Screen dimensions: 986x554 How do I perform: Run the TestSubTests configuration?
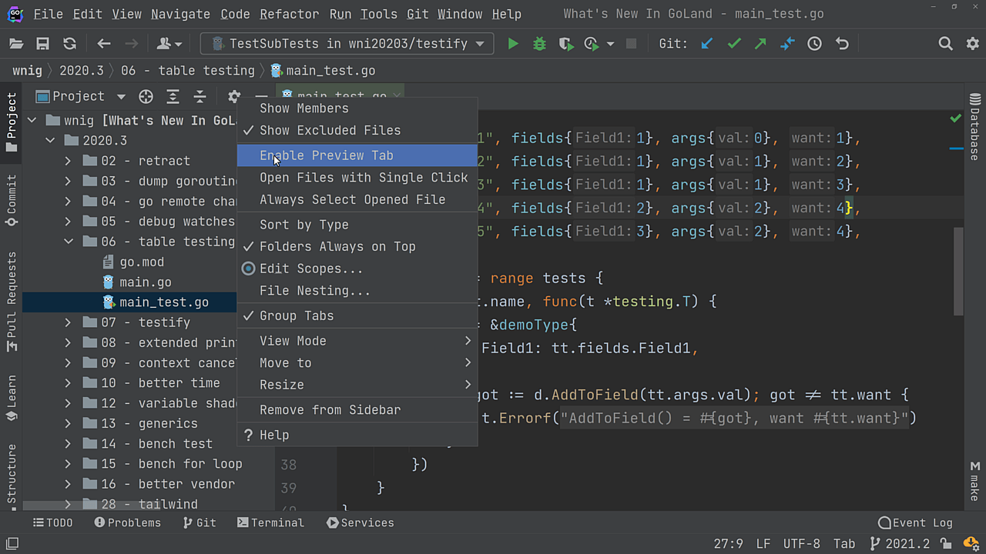tap(513, 43)
